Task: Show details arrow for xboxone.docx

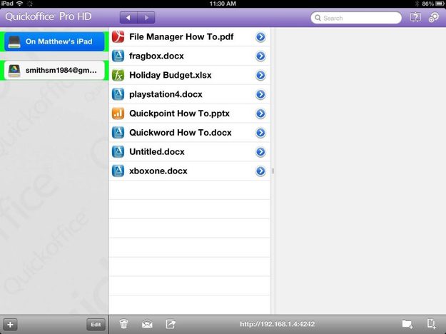Action: tap(260, 171)
